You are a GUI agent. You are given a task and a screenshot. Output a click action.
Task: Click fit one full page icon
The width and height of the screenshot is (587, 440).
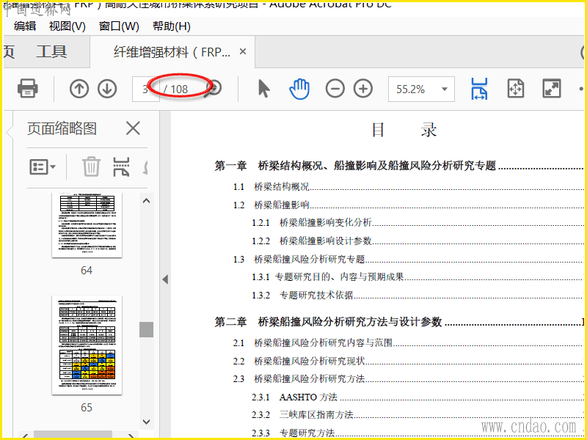click(516, 89)
